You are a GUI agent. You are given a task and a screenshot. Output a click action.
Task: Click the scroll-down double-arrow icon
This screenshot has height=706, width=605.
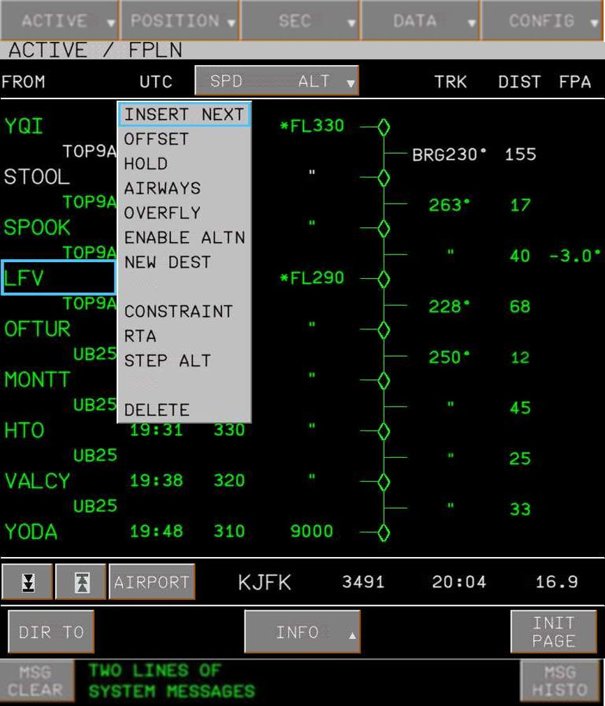click(27, 582)
